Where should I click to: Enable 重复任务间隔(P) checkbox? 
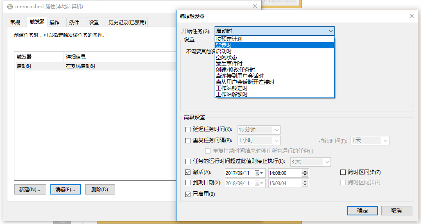coord(188,140)
